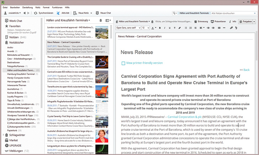Click the notebook lock icon in list header
The width and height of the screenshot is (259, 155).
point(101,20)
